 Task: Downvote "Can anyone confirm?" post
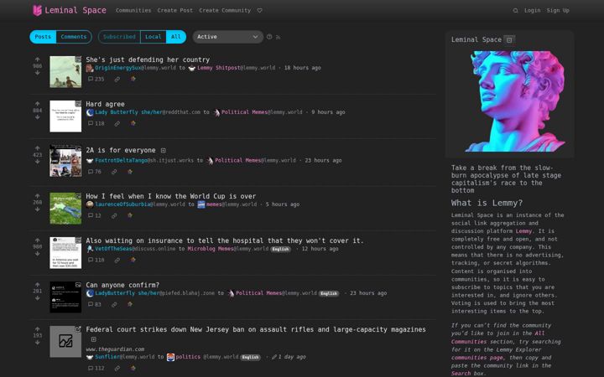pyautogui.click(x=38, y=297)
